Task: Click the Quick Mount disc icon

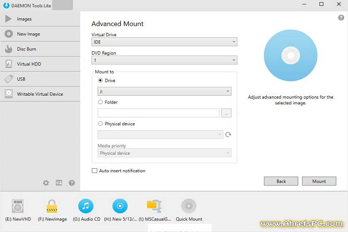Action: pyautogui.click(x=188, y=206)
